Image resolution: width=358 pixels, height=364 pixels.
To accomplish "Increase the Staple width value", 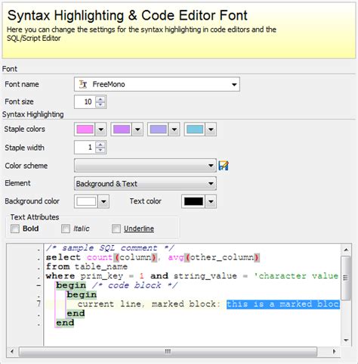I will point(100,145).
